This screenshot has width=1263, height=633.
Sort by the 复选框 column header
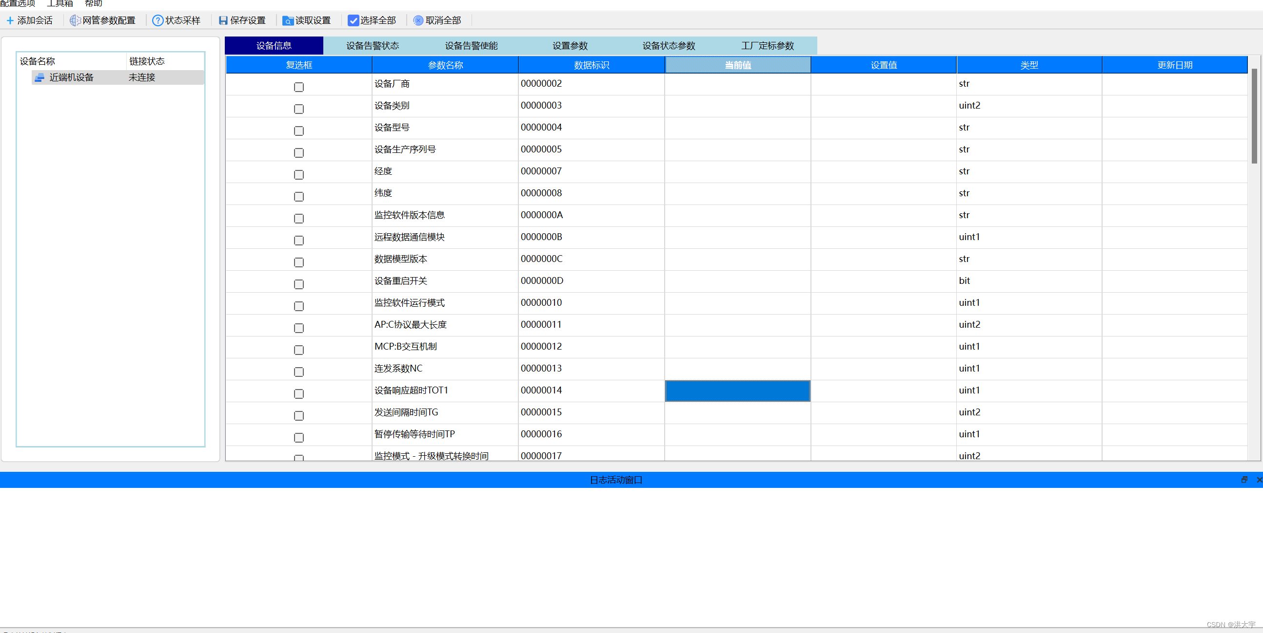click(299, 65)
